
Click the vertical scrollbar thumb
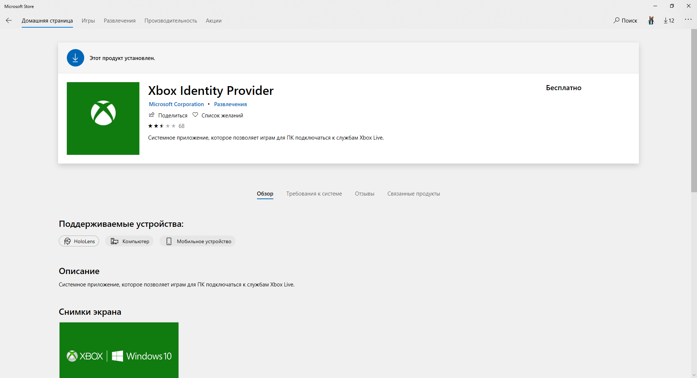[694, 110]
